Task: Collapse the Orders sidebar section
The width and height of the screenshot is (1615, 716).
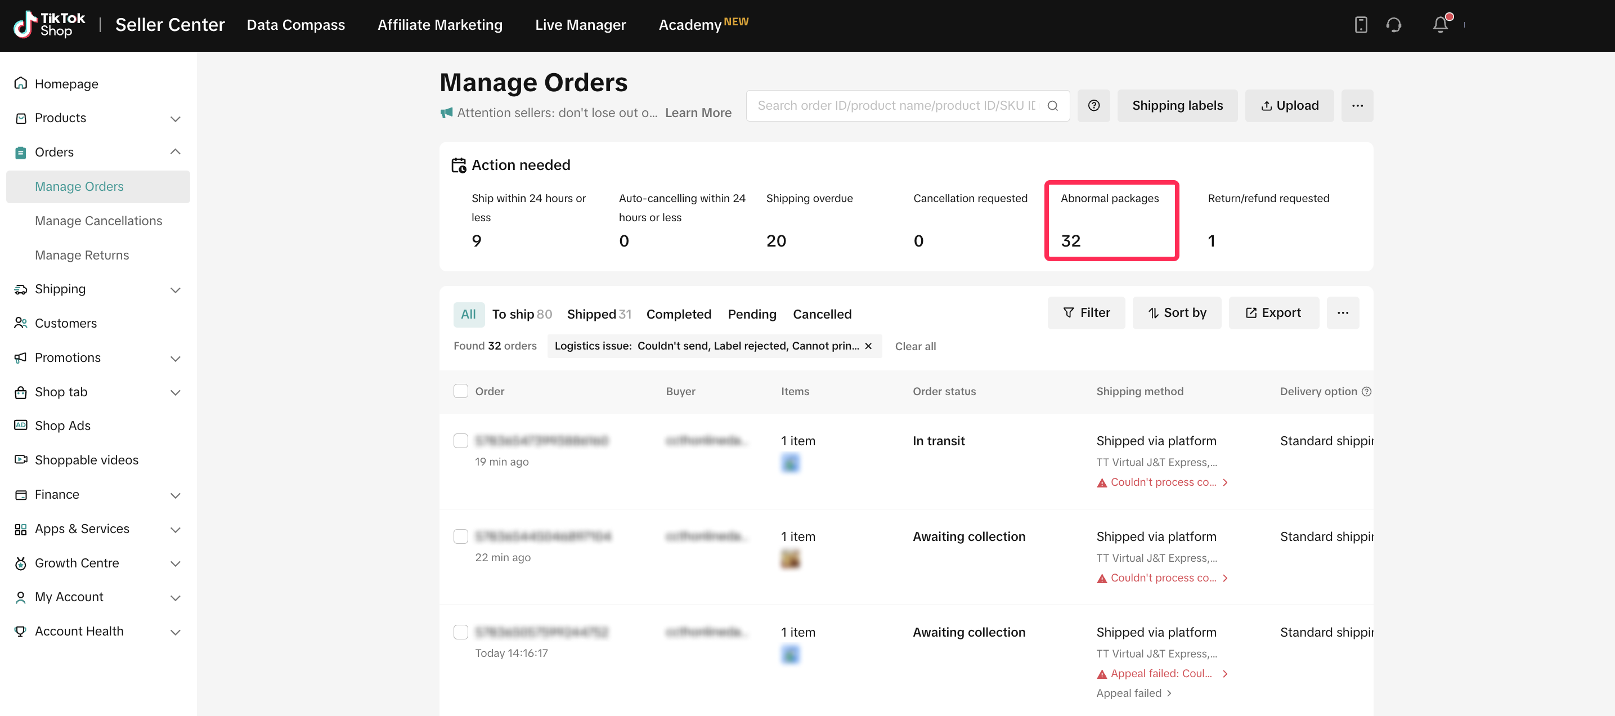Action: click(175, 153)
